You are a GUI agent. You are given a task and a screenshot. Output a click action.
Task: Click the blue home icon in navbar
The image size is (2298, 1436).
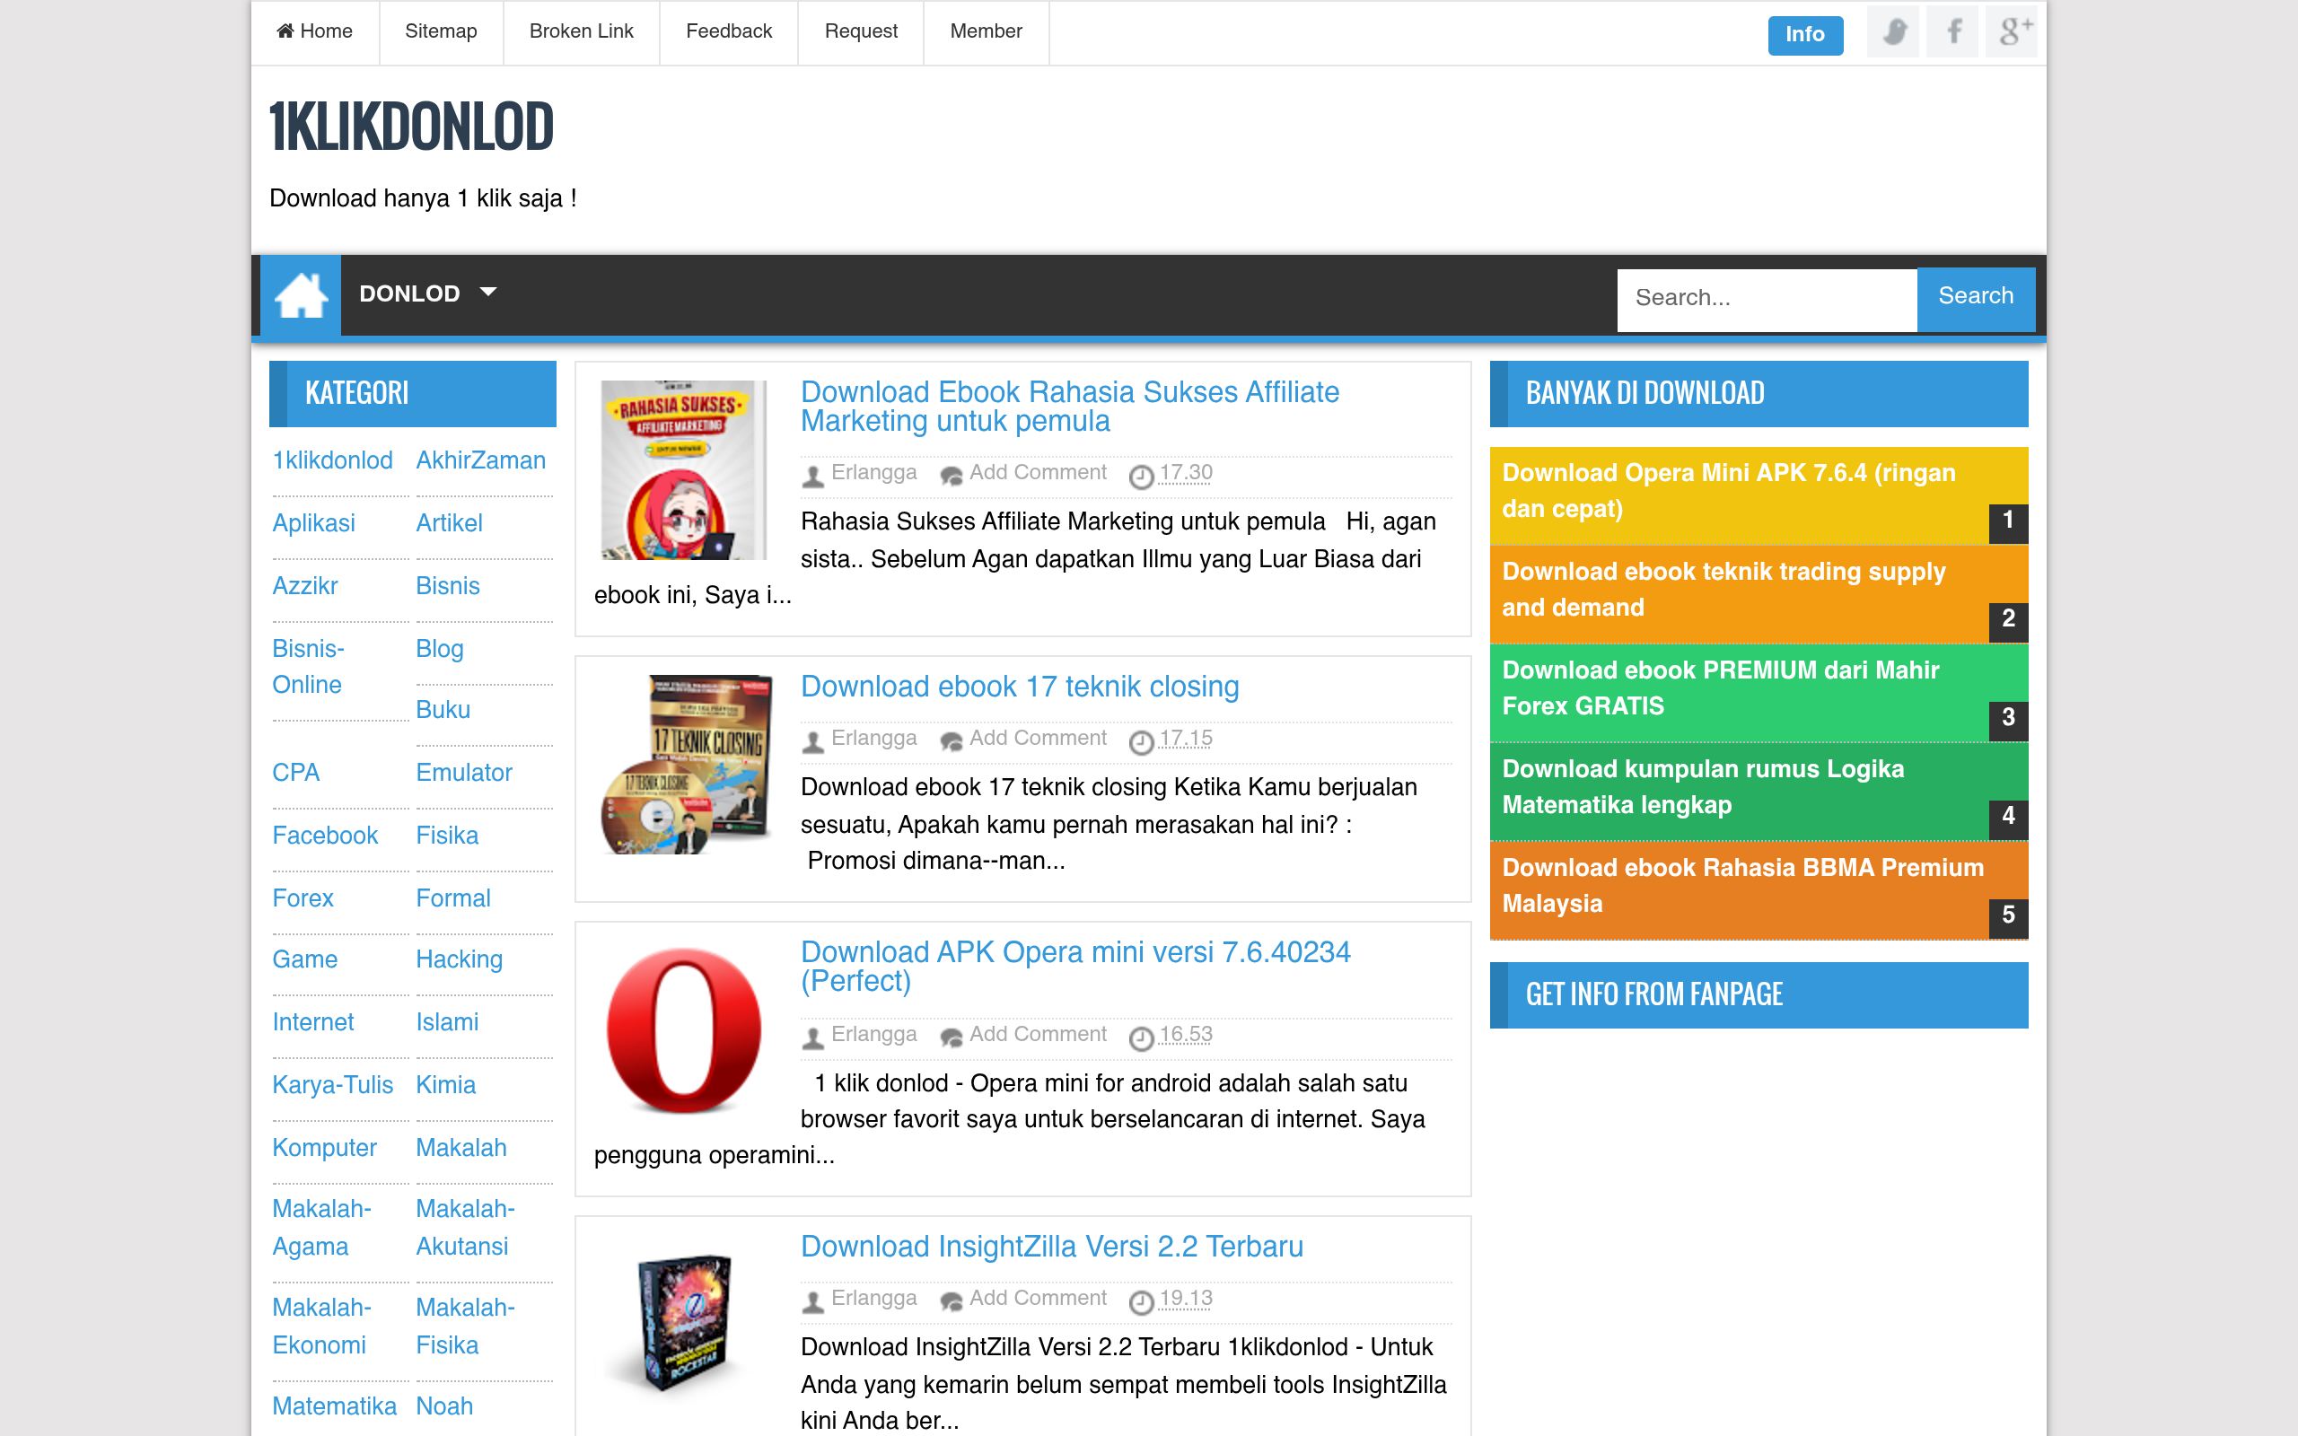[300, 295]
